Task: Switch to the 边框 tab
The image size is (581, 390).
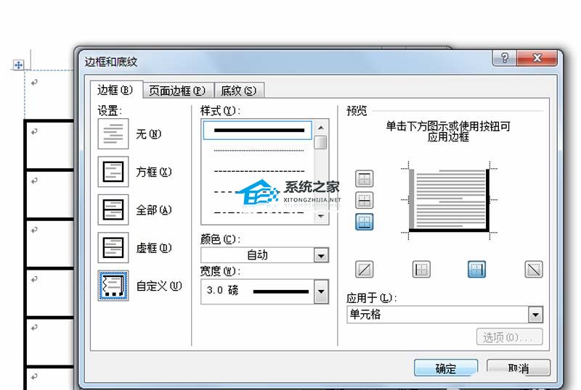Action: pos(115,90)
